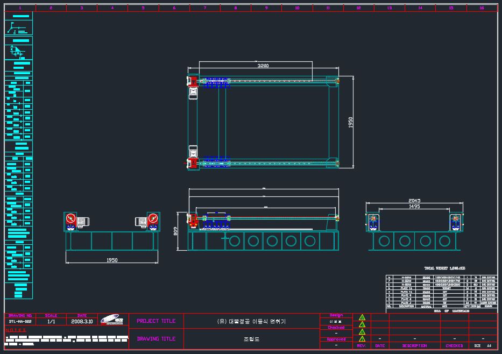Click column number 2 in top border

(51, 8)
